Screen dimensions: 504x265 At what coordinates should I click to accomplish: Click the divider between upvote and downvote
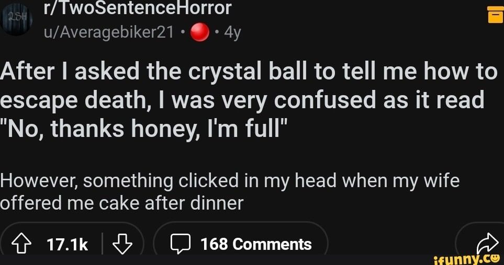coord(102,244)
